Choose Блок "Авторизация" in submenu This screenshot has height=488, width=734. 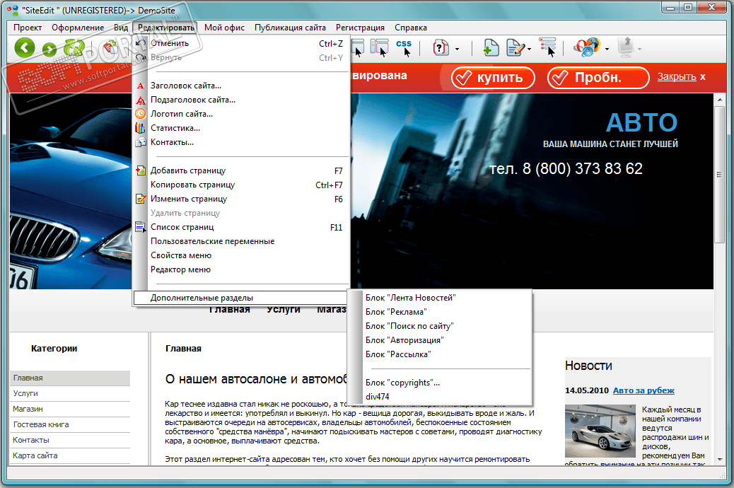coord(440,340)
